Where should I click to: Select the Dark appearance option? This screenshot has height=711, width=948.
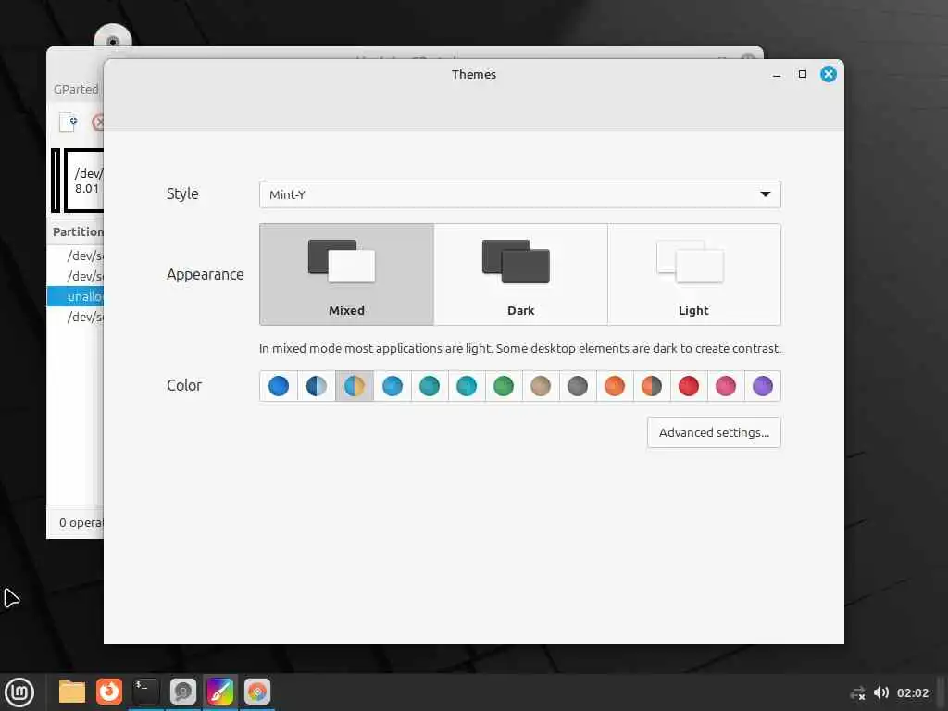point(520,274)
